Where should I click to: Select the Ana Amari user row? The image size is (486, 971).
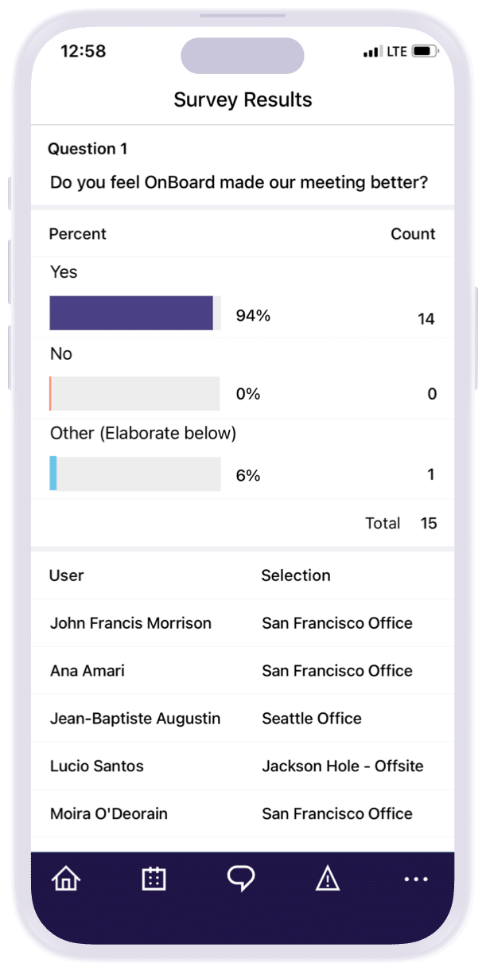click(87, 671)
